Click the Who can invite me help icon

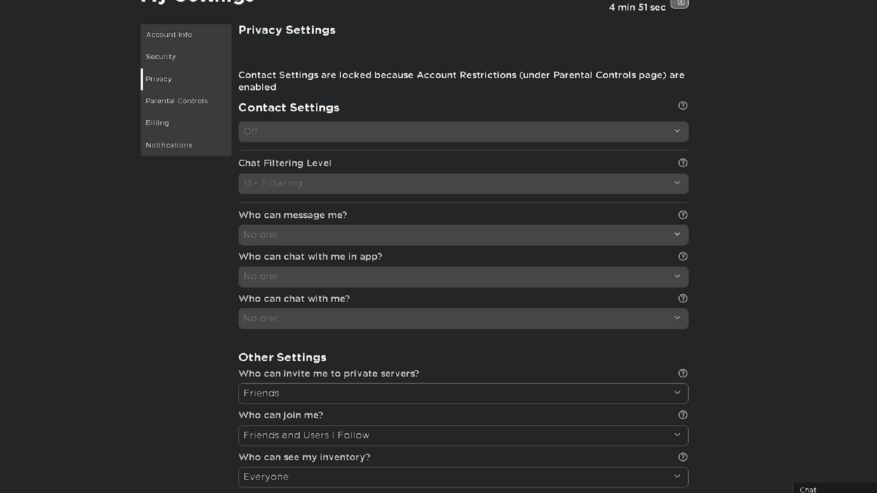682,373
